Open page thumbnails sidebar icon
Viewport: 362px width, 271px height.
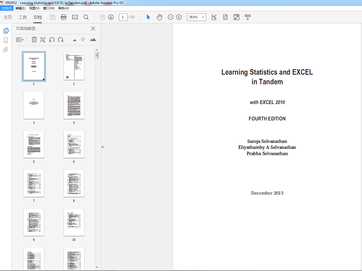point(6,31)
